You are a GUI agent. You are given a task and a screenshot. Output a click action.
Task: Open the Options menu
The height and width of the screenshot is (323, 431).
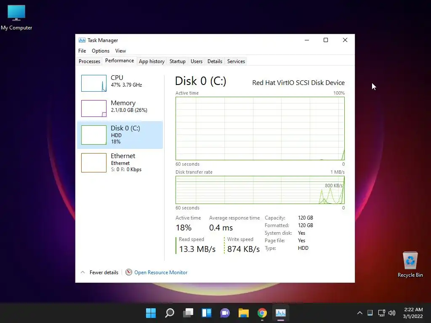(x=101, y=51)
